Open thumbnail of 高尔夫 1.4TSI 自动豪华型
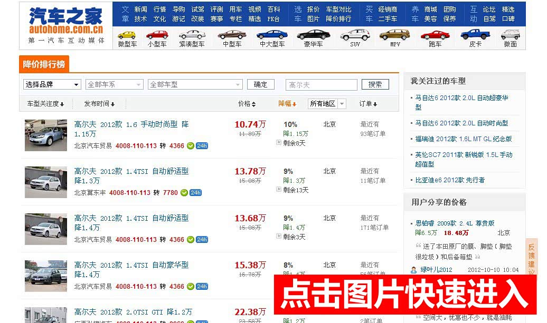Screen dimensions: 547x323 (46, 276)
